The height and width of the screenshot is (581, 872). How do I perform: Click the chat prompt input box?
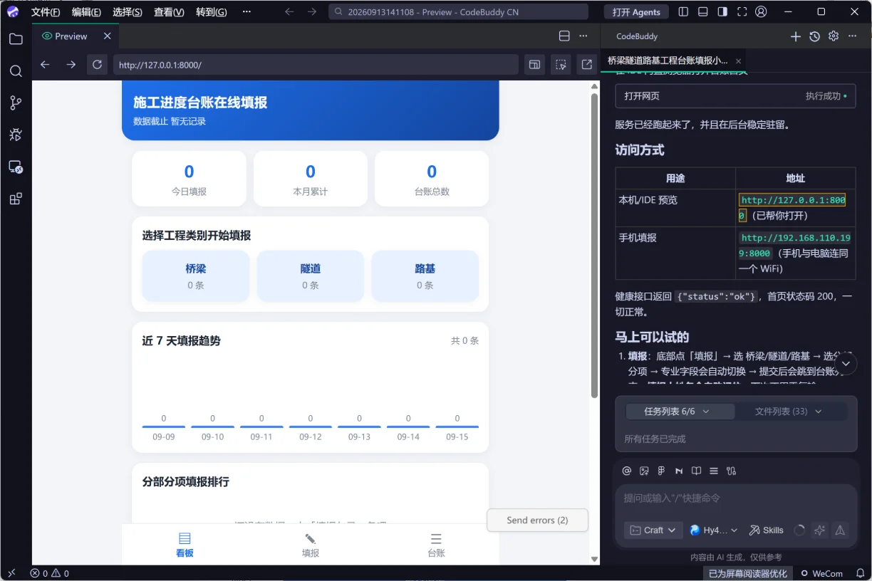click(736, 498)
